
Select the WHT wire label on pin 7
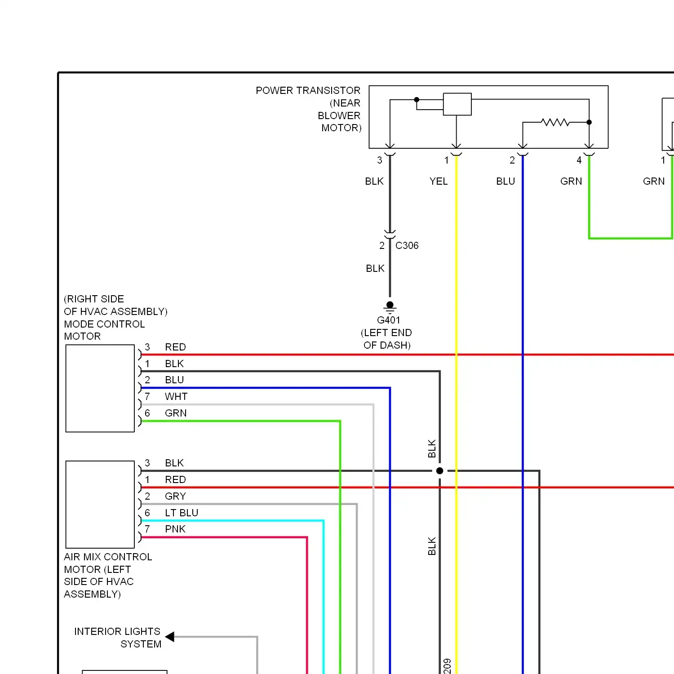click(x=176, y=396)
